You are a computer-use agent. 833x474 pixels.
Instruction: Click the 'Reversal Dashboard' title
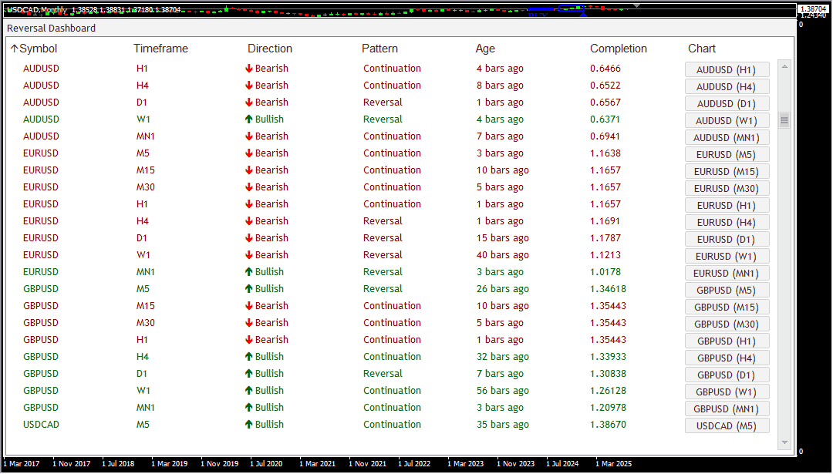pos(51,29)
